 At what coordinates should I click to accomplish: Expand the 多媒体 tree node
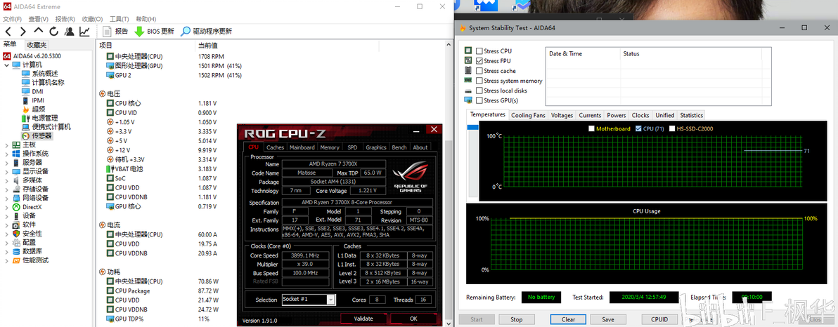pos(6,180)
